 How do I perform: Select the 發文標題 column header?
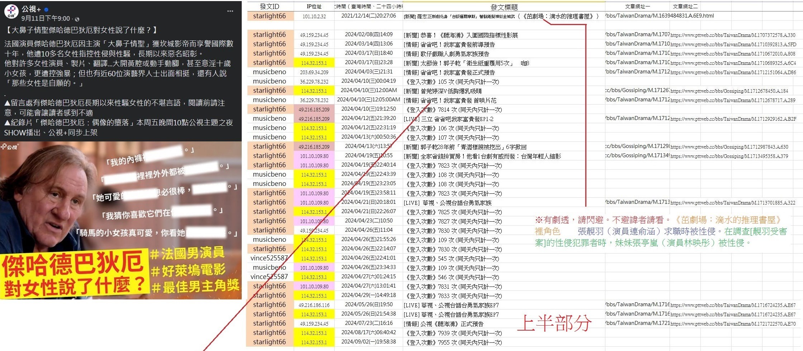[504, 7]
